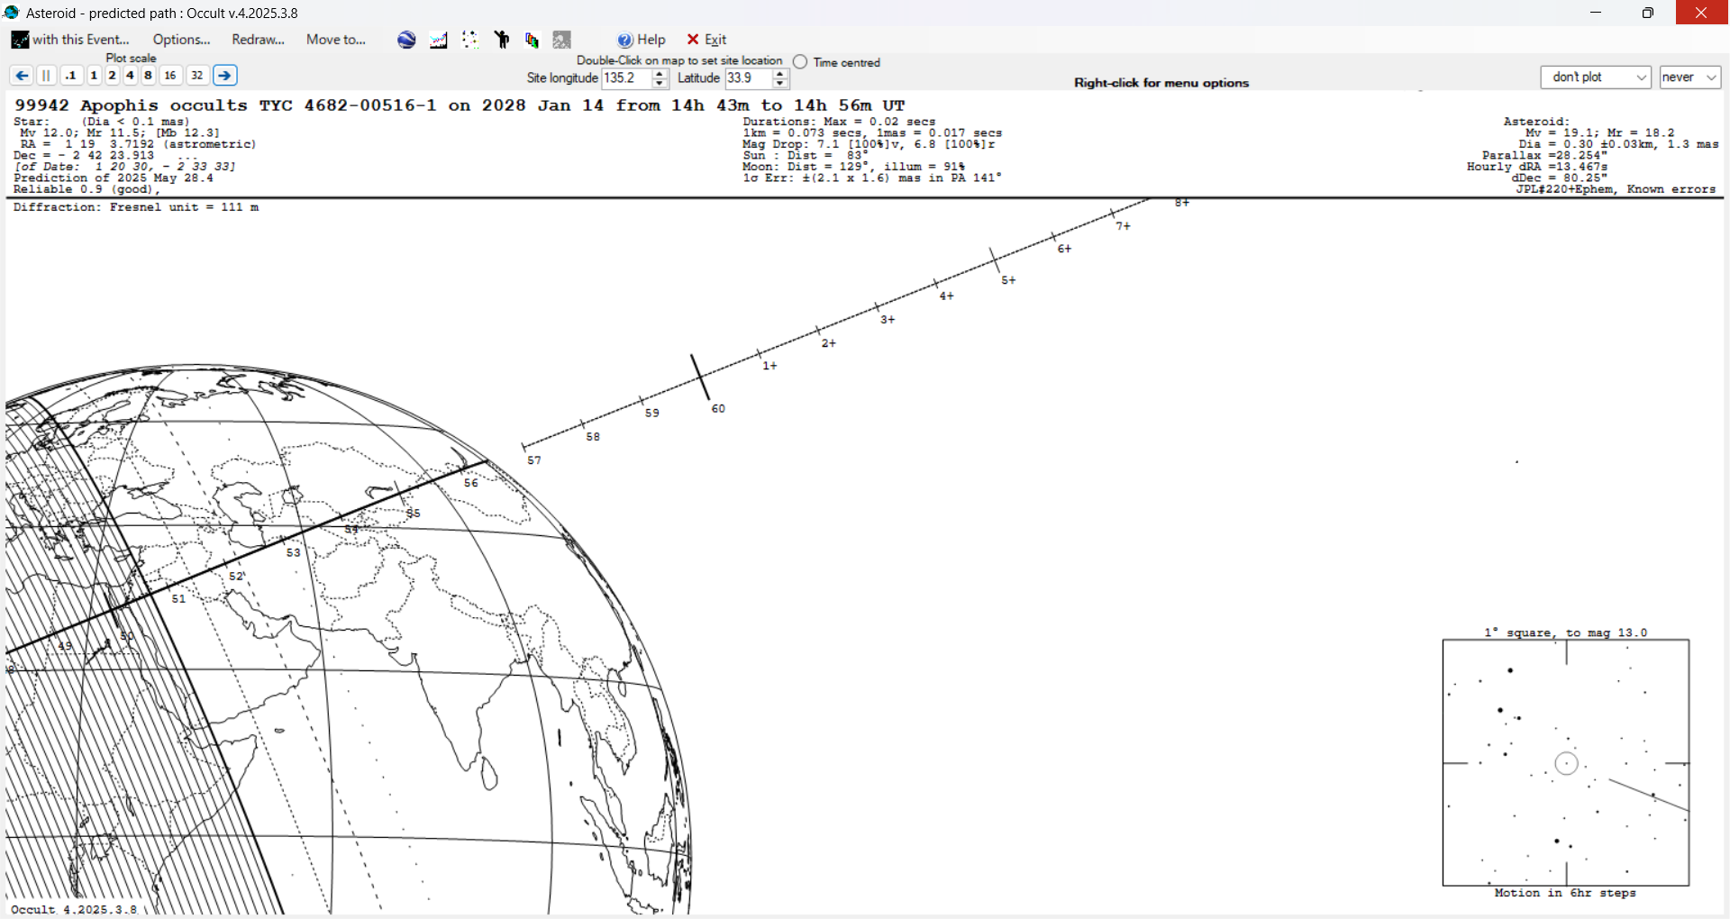
Task: Decrease Site longitude with down spinner
Action: (x=660, y=84)
